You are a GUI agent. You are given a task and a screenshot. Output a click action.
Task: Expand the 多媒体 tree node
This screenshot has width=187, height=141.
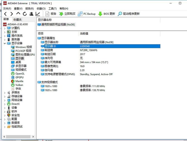tap(5, 93)
